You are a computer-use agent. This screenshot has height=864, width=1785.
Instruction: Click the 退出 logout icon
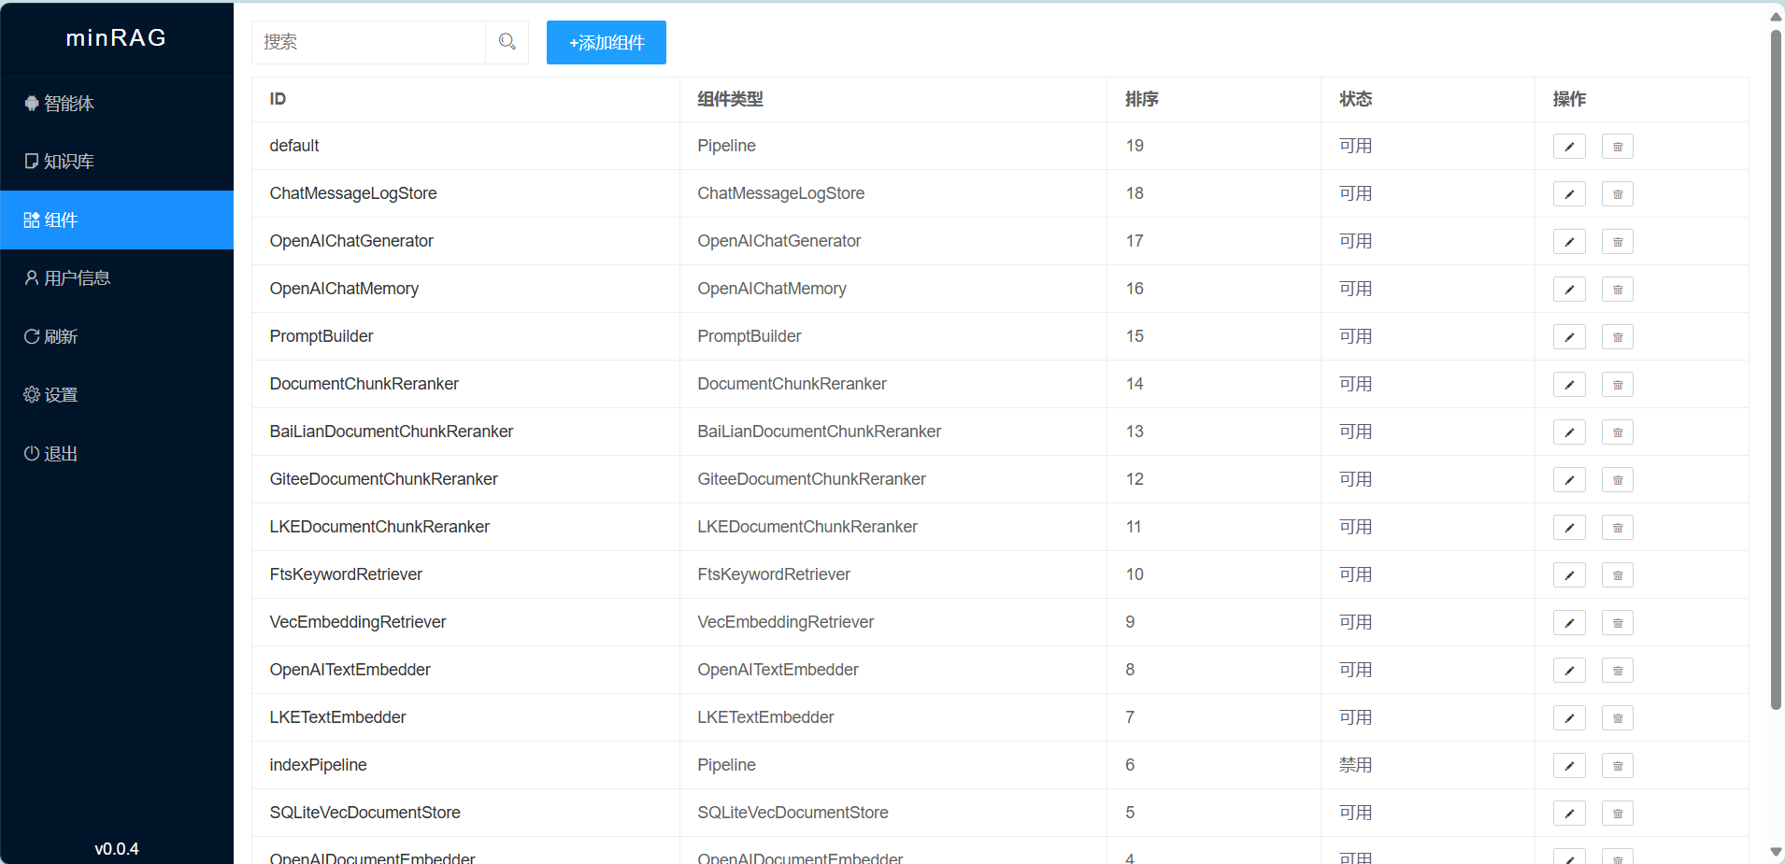[31, 454]
